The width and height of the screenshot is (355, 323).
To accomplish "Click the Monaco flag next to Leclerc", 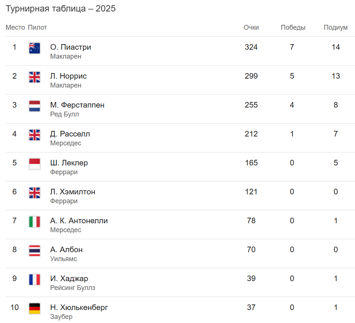I will pyautogui.click(x=35, y=164).
